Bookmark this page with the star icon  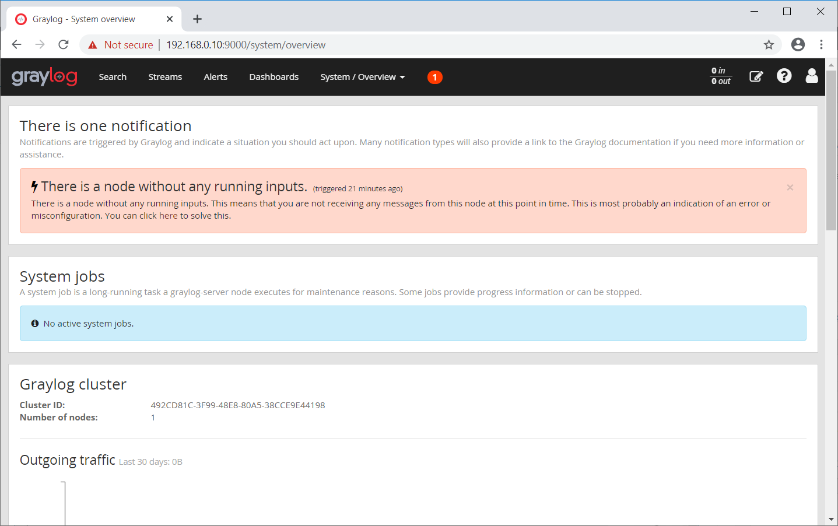point(769,45)
